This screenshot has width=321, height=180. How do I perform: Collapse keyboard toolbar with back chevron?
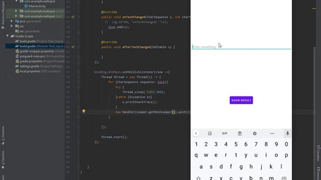click(196, 133)
